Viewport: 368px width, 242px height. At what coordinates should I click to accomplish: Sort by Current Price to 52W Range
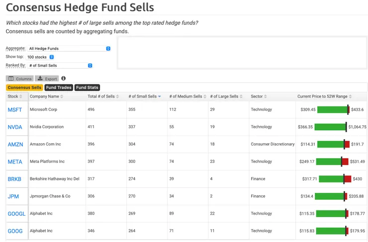click(324, 96)
